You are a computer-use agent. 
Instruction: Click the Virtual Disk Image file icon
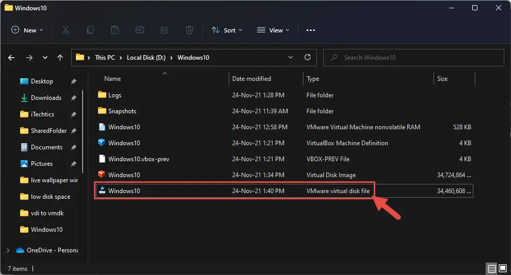click(x=102, y=174)
